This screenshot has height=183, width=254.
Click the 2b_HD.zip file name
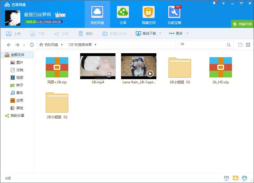(x=221, y=82)
